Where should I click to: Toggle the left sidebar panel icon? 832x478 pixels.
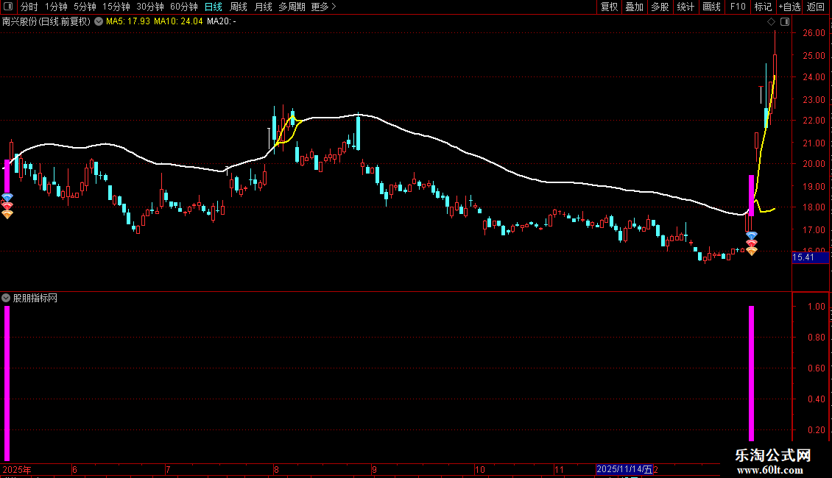coord(8,7)
